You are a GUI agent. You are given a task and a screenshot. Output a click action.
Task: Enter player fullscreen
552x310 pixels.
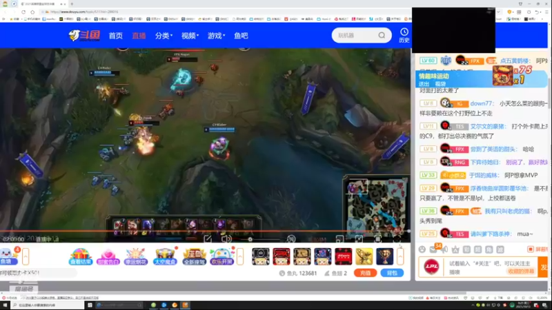(397, 239)
